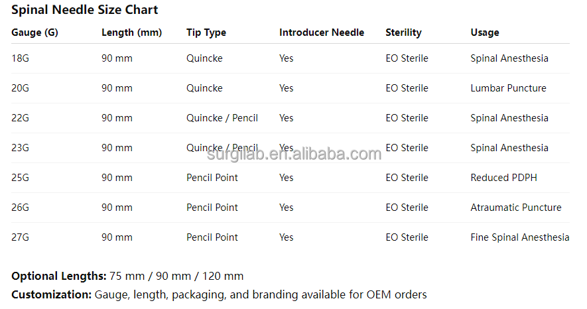Click the Length (mm) column header

131,32
